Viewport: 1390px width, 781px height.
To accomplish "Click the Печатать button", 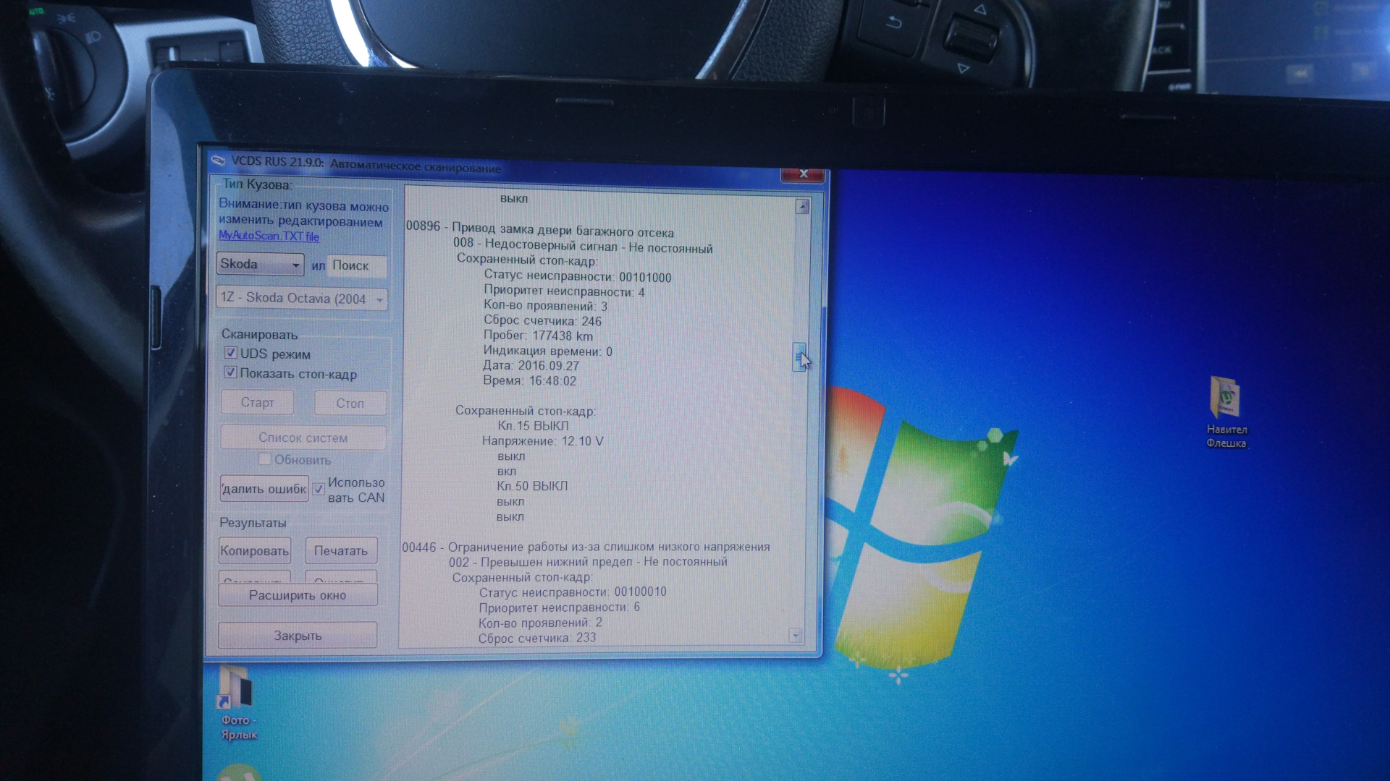I will 341,551.
